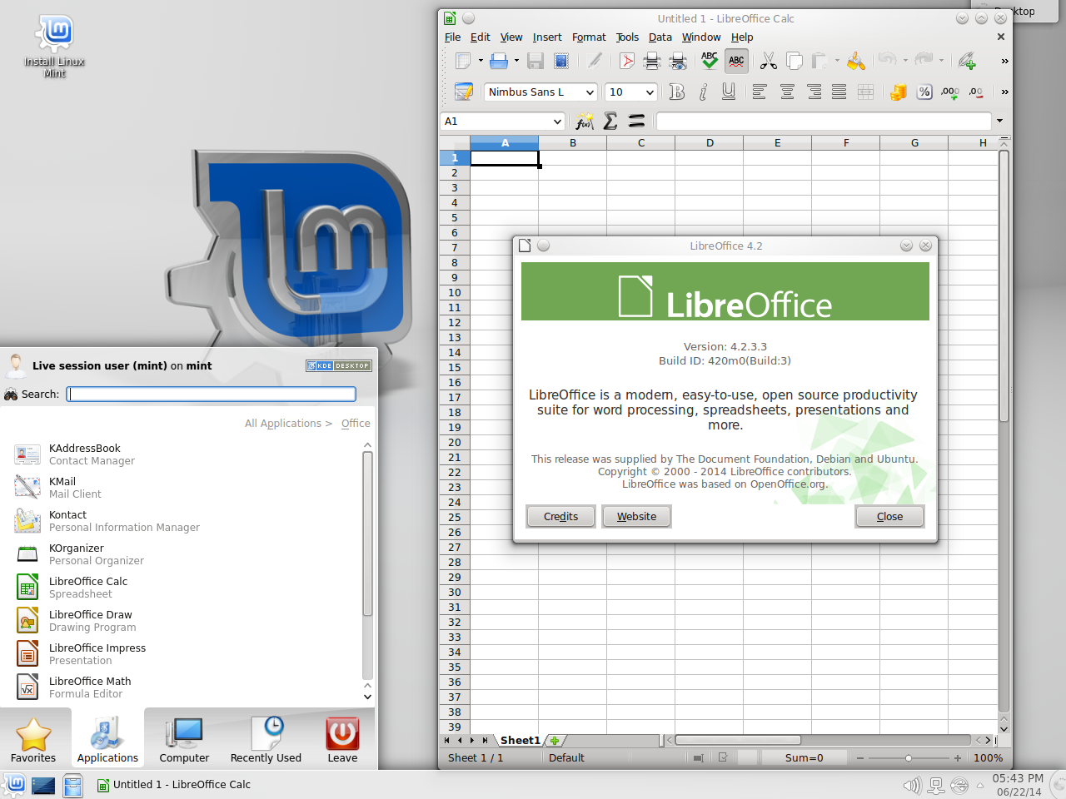1066x799 pixels.
Task: Click the Cut scissors icon
Action: click(x=769, y=61)
